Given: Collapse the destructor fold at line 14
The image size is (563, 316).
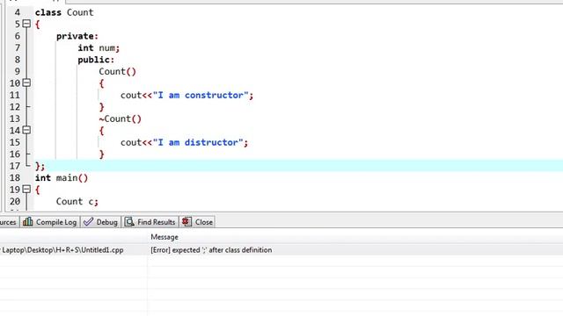Looking at the screenshot, I should [26, 130].
